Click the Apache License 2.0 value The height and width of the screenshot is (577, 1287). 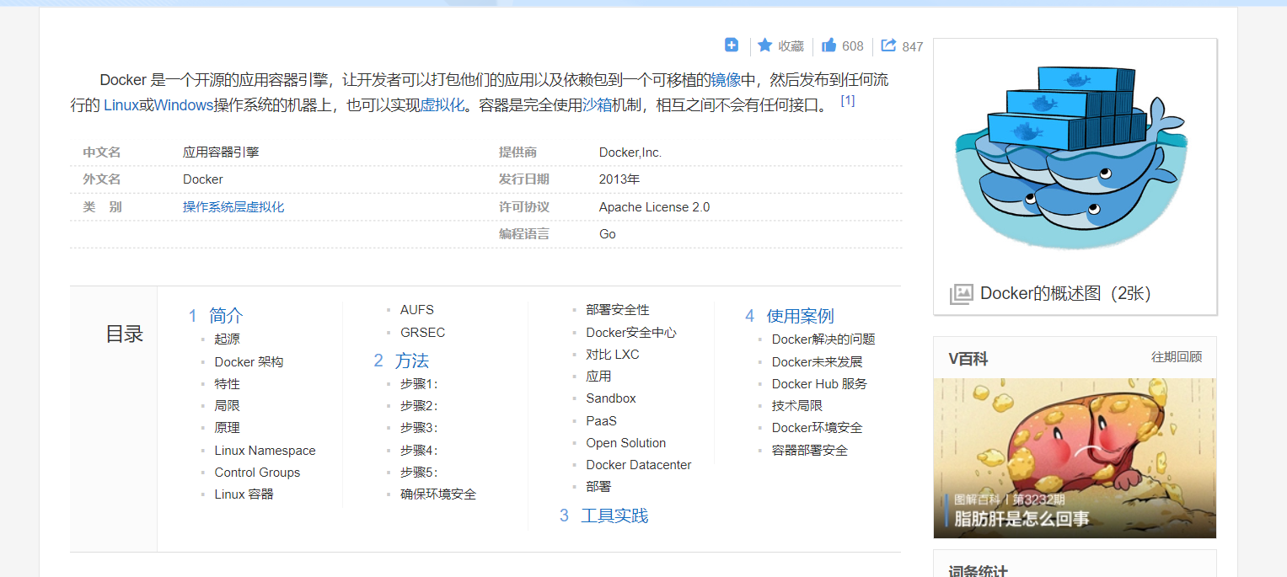pyautogui.click(x=655, y=207)
